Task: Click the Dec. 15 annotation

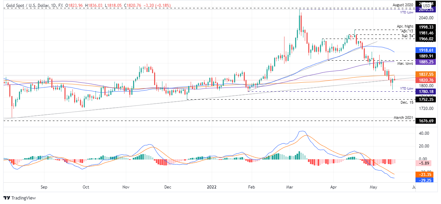Action: pos(407,102)
